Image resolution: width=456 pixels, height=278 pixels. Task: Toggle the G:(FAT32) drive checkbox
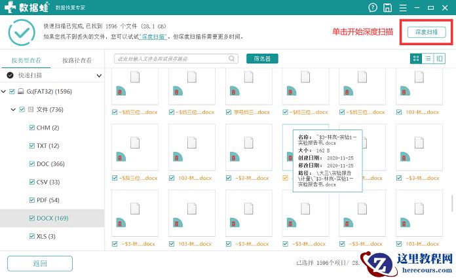pos(12,92)
